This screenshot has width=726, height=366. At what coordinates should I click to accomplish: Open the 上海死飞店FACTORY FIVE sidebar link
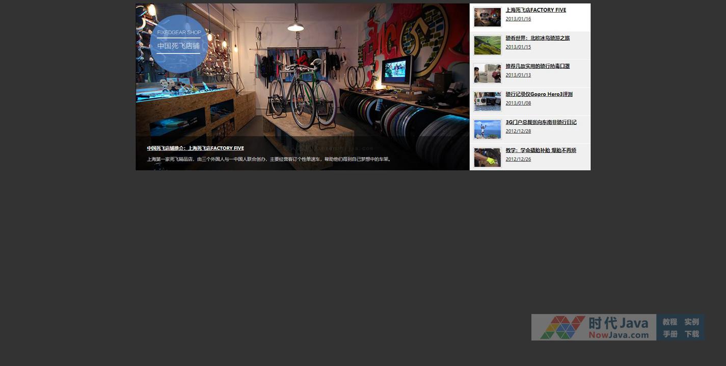pos(535,10)
